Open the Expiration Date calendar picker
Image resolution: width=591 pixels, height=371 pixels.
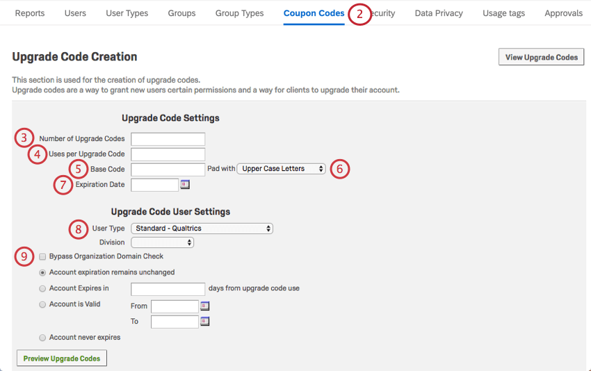tap(185, 185)
